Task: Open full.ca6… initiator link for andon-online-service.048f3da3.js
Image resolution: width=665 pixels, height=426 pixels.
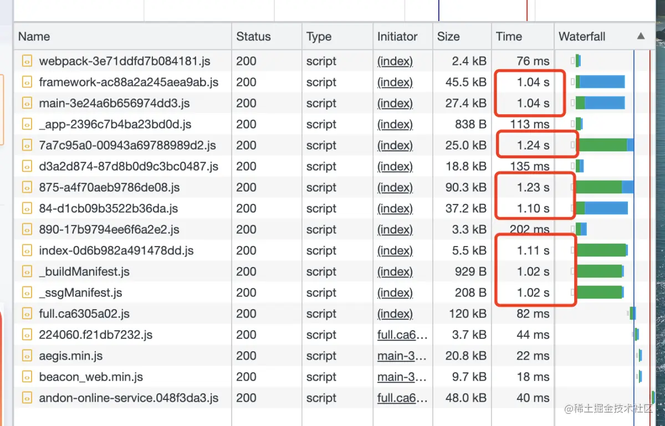Action: pos(402,398)
